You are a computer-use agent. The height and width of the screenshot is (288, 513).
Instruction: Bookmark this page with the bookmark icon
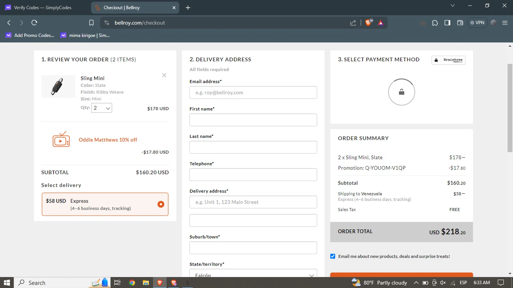[x=91, y=23]
